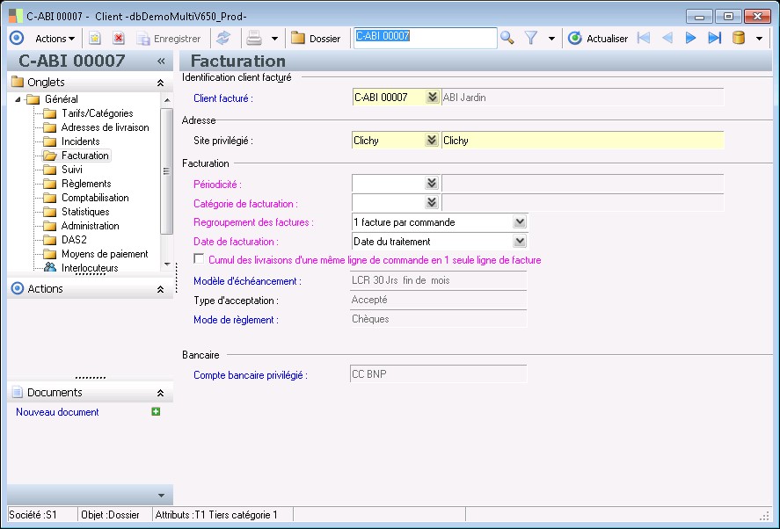The height and width of the screenshot is (529, 780).
Task: Click the printer icon
Action: click(253, 39)
